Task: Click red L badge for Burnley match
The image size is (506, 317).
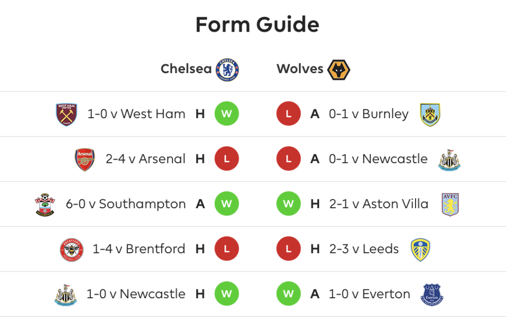Action: pyautogui.click(x=289, y=114)
